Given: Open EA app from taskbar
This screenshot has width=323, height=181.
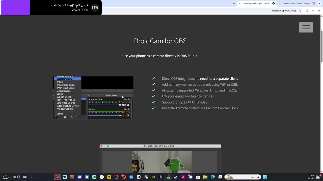Looking at the screenshot, I should 124,177.
